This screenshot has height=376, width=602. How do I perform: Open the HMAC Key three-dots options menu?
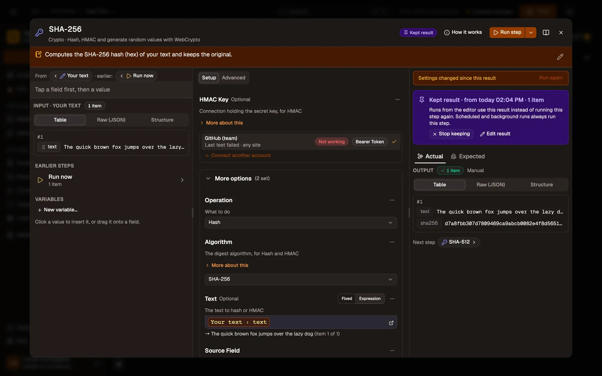coord(397,99)
